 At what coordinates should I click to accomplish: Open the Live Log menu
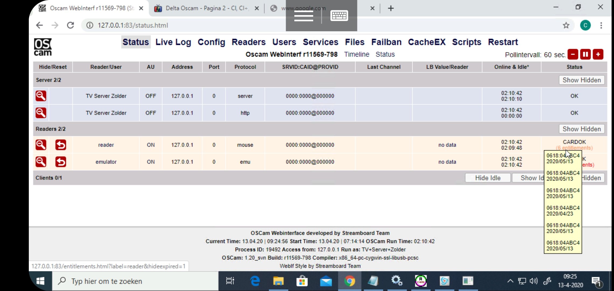click(x=173, y=42)
